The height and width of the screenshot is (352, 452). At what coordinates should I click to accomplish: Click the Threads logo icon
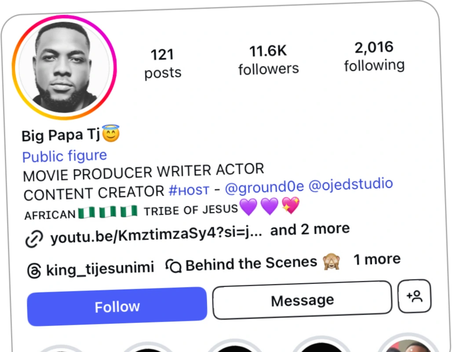point(33,270)
